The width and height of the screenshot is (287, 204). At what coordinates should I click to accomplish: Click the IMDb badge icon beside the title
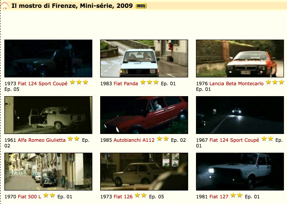click(x=141, y=6)
